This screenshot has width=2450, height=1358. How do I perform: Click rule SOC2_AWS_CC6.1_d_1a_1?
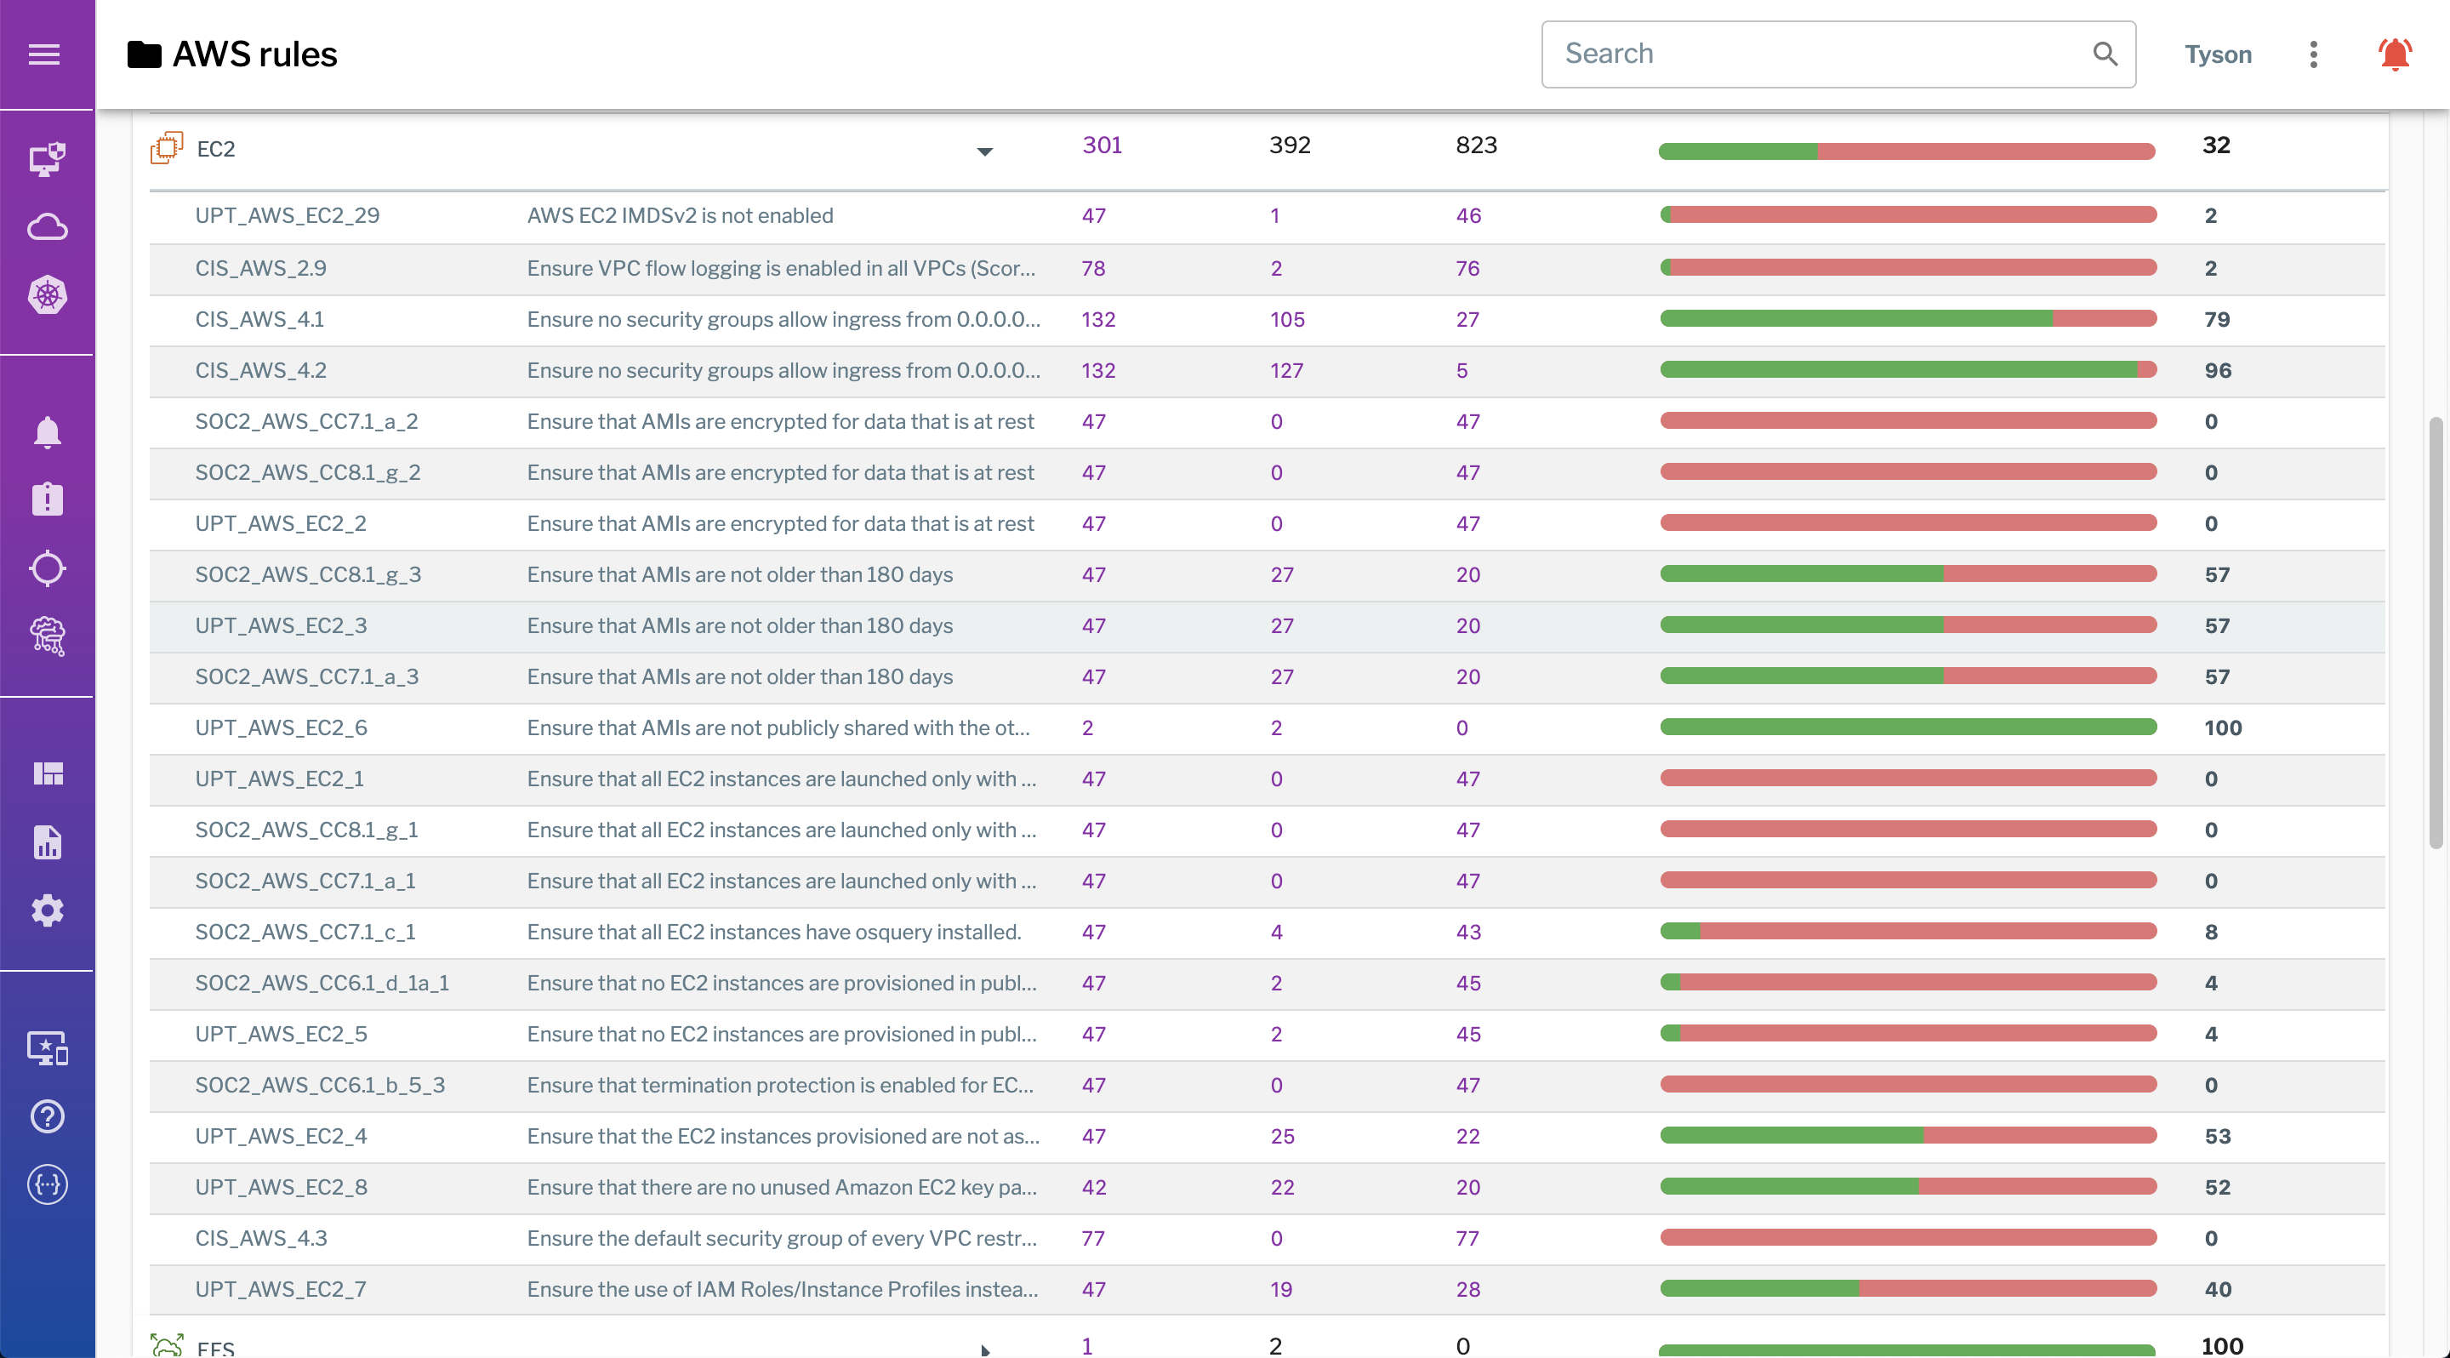tap(322, 984)
